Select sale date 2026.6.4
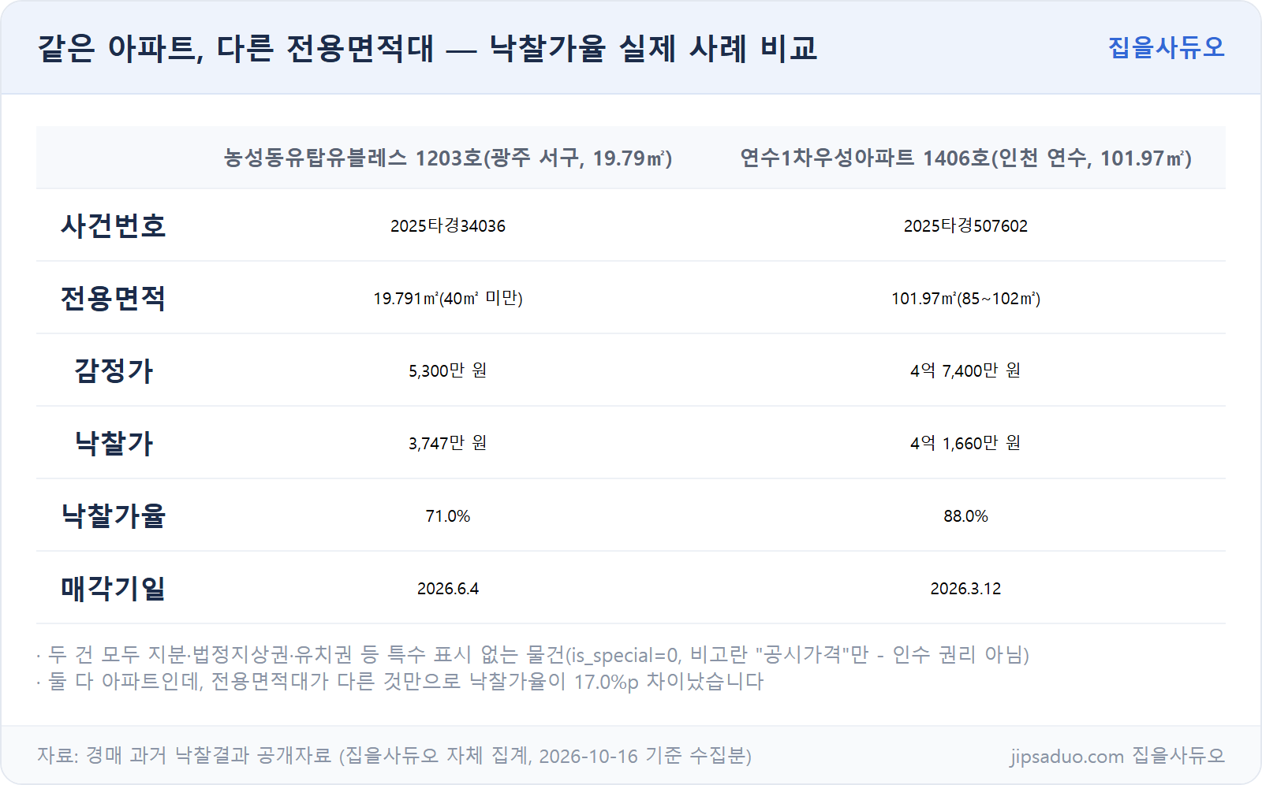 448,589
